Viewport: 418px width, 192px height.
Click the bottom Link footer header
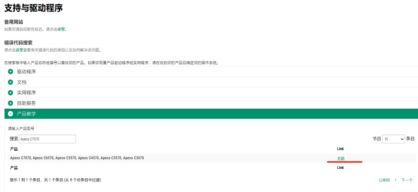tap(340, 168)
